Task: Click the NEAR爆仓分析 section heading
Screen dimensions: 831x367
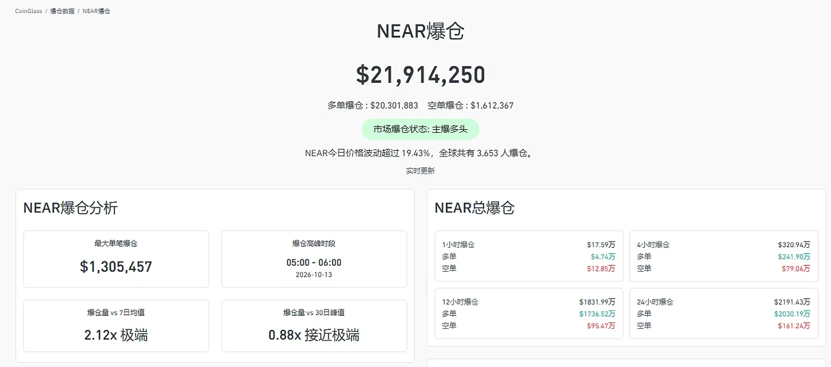Action: pyautogui.click(x=70, y=208)
